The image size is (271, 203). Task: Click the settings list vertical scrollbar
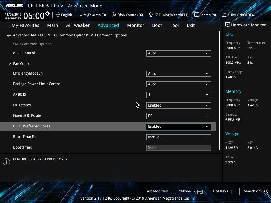point(219,90)
